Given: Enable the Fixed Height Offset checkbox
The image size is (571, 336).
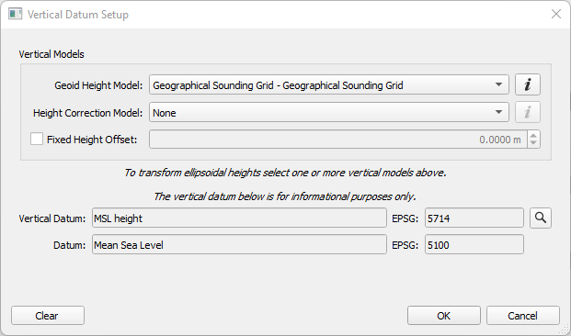Looking at the screenshot, I should click(37, 139).
